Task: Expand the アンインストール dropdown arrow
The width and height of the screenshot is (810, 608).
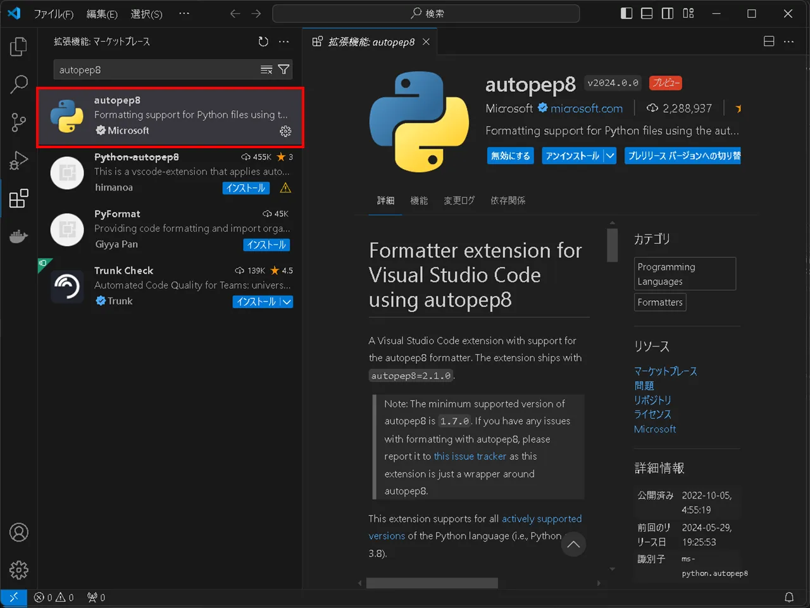Action: [x=610, y=156]
